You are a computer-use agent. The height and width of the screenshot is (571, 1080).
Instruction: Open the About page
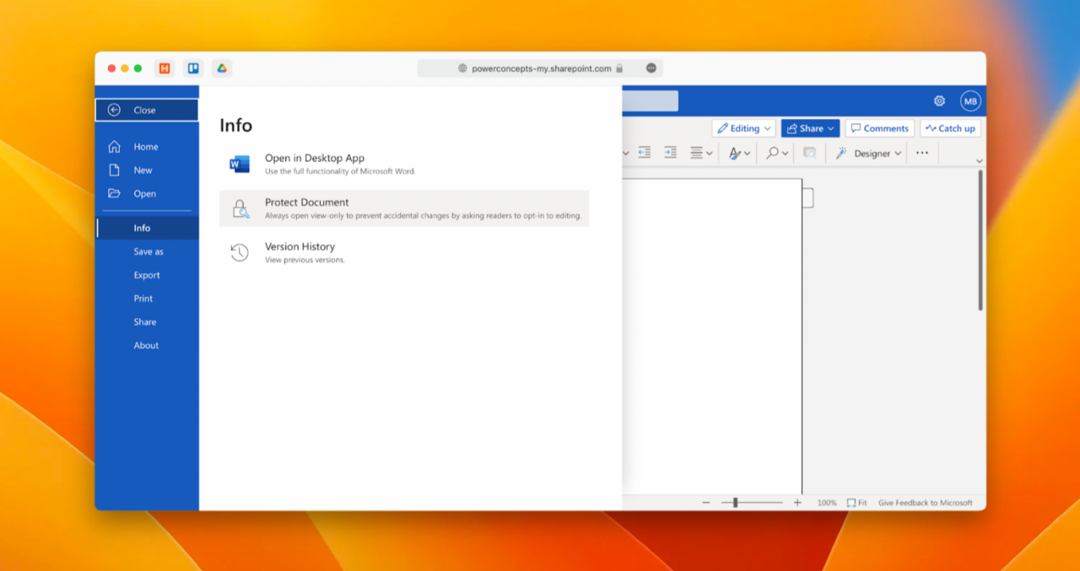click(146, 346)
